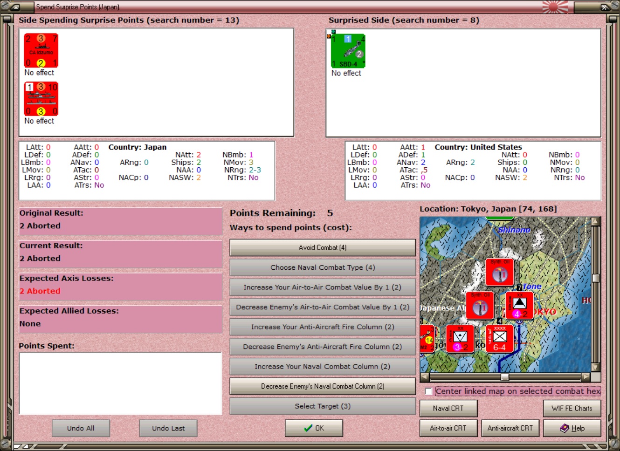Screen dimensions: 620x451
Task: Click Increase Your Anti-Aircraft Fire Column
Action: [323, 327]
